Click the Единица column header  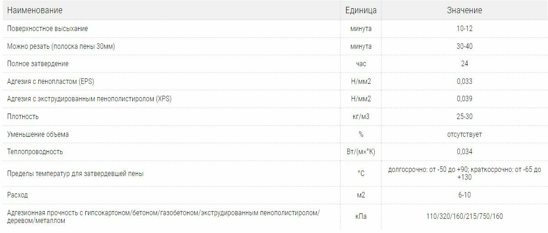tap(361, 10)
